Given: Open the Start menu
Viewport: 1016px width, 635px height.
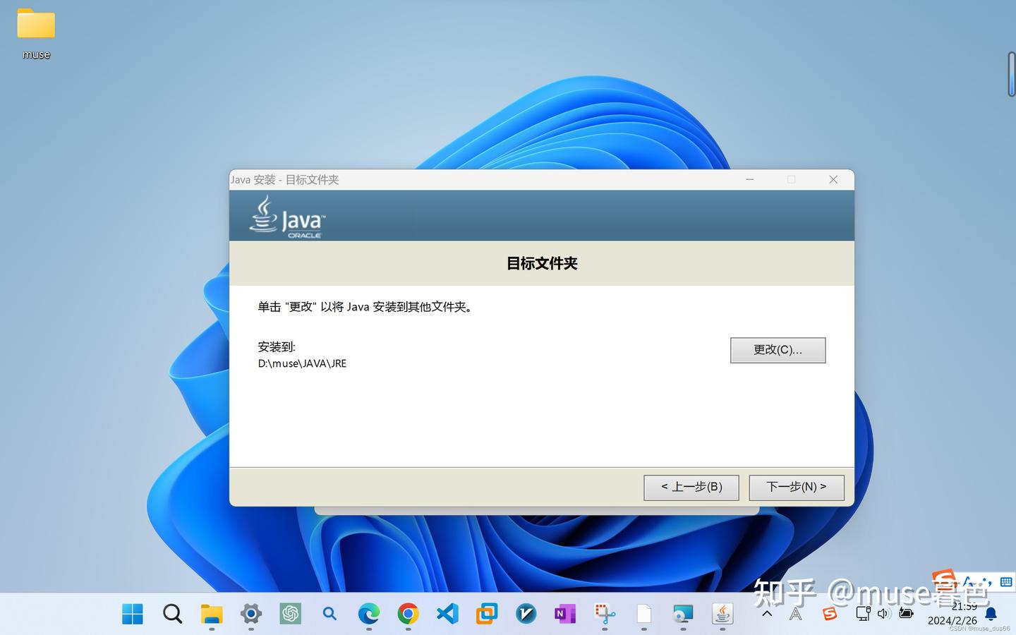Looking at the screenshot, I should click(133, 615).
